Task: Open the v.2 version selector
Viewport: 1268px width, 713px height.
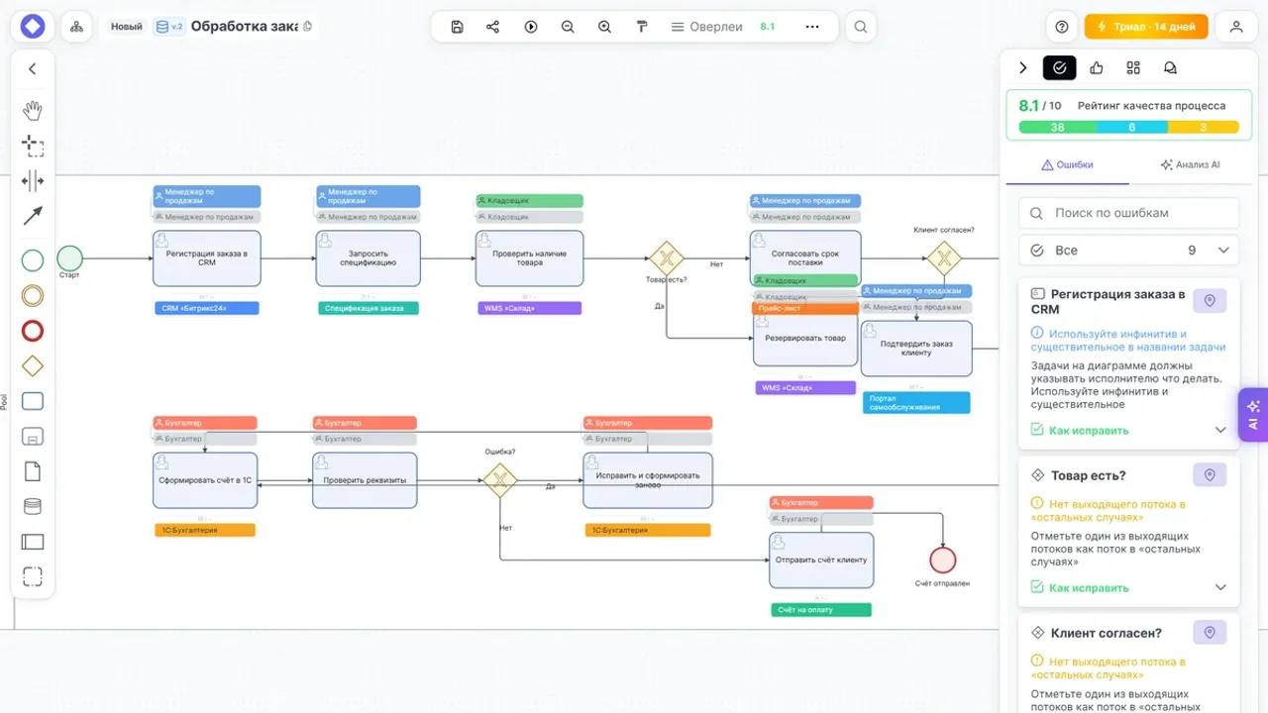Action: [x=168, y=27]
